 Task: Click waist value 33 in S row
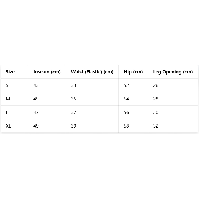pyautogui.click(x=73, y=85)
